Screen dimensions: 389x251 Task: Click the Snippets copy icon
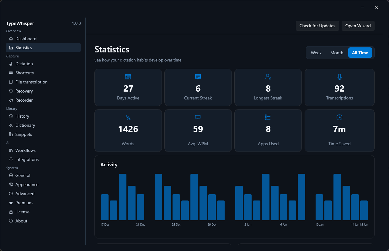11,134
